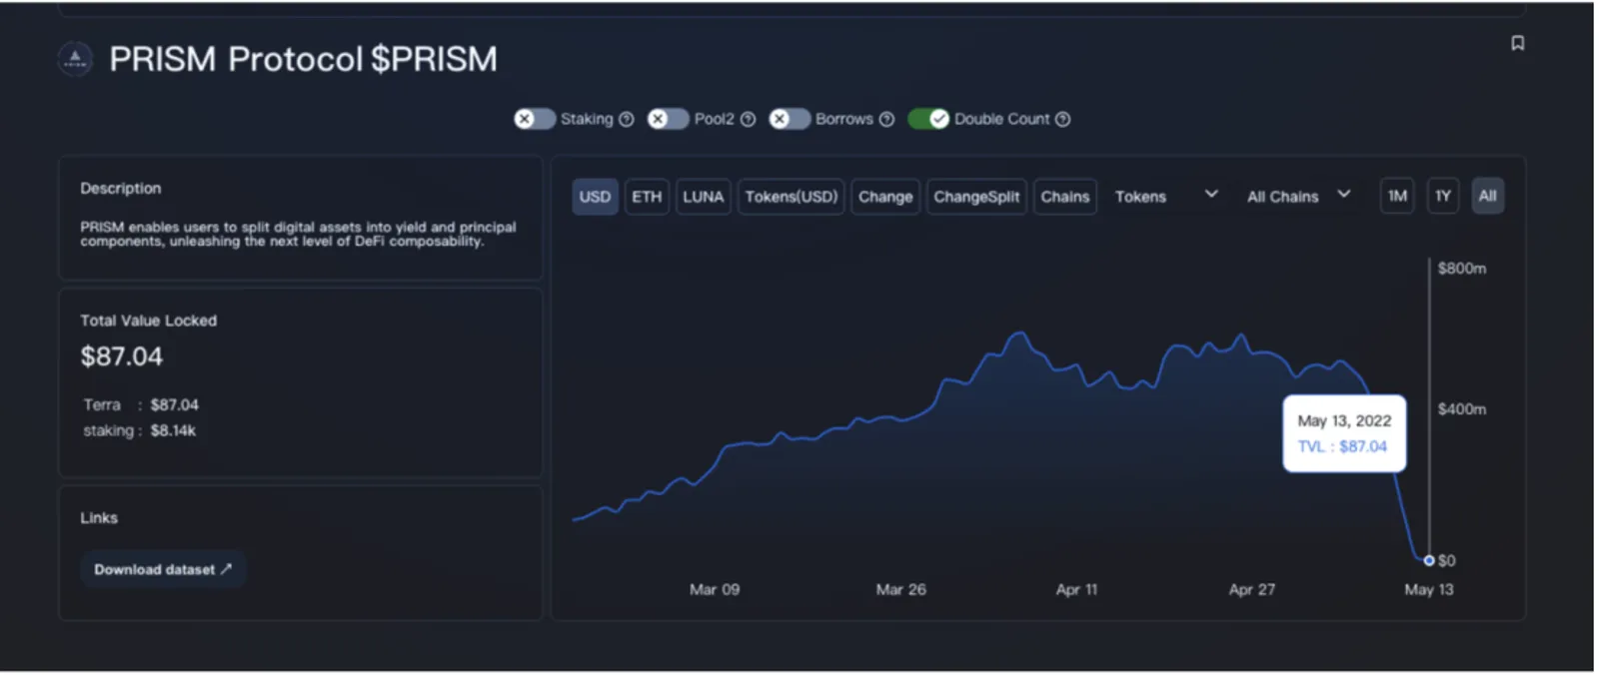This screenshot has height=675, width=1599.
Task: Click the $400m axis label
Action: pos(1462,408)
